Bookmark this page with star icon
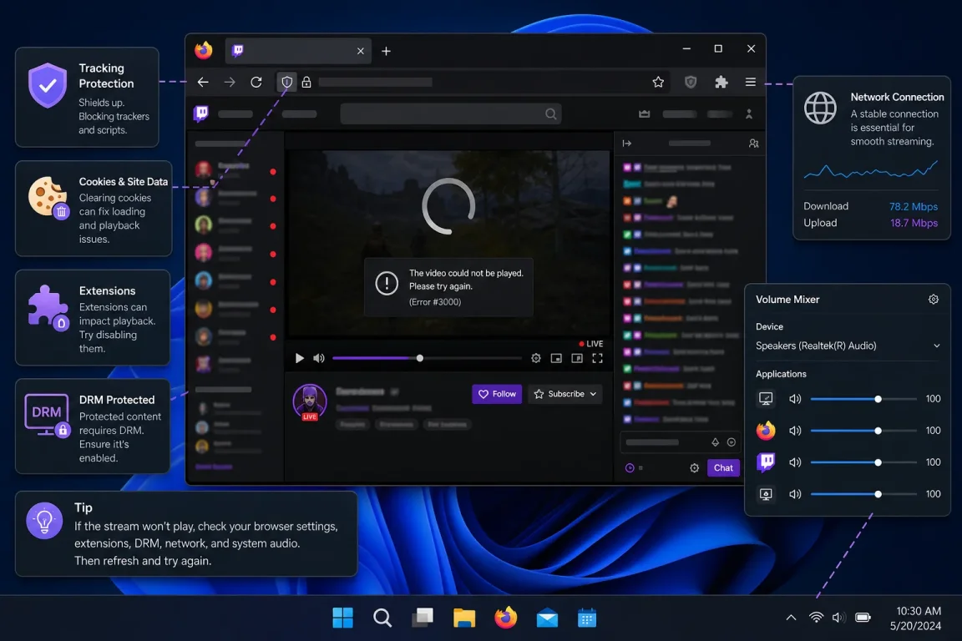The image size is (962, 641). click(x=658, y=82)
